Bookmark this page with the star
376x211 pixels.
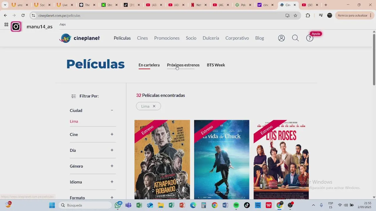295,16
